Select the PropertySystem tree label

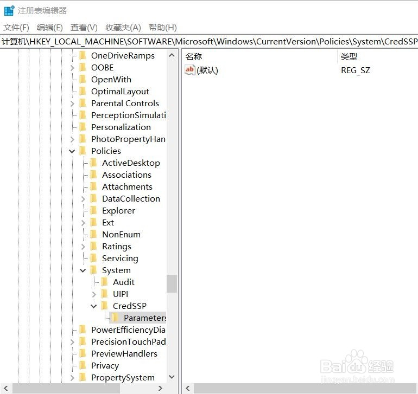(x=123, y=378)
